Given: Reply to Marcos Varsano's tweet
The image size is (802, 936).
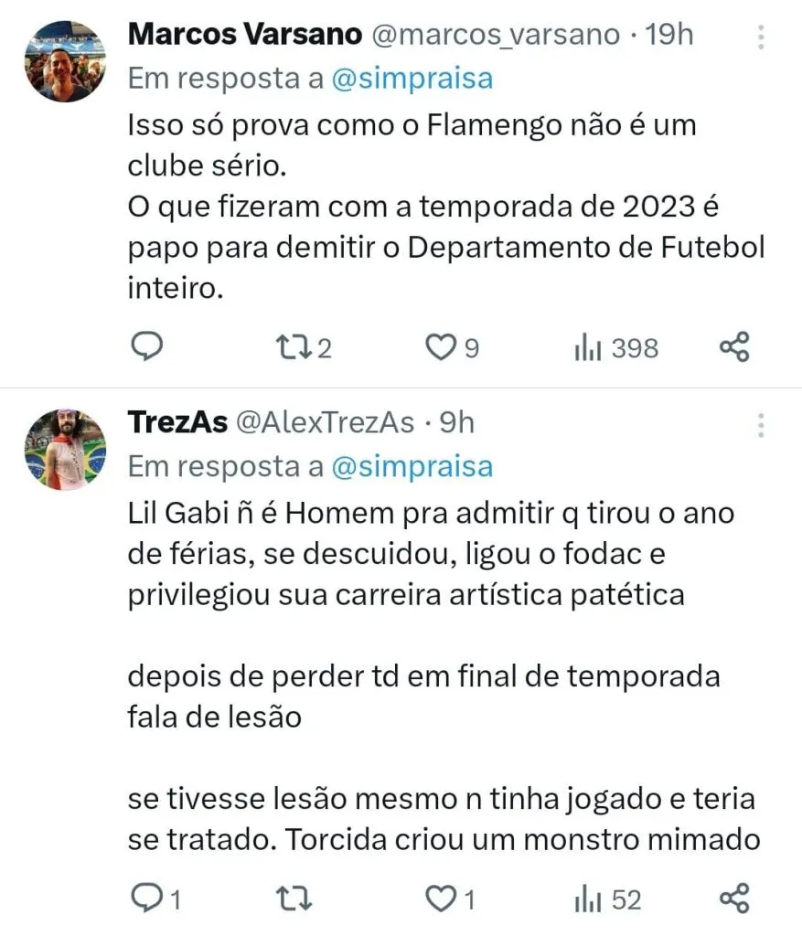Looking at the screenshot, I should [x=149, y=346].
